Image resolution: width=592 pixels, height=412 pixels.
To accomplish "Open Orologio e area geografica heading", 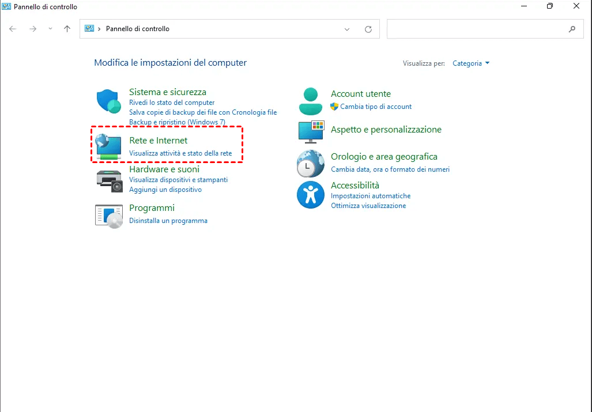I will coord(384,157).
